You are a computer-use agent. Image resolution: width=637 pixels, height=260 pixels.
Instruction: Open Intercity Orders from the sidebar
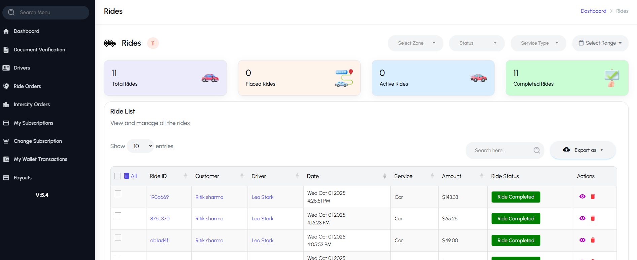32,104
